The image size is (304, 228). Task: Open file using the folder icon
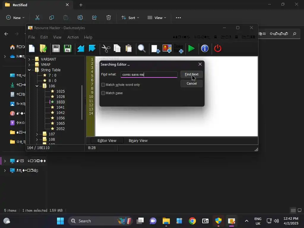(43, 48)
